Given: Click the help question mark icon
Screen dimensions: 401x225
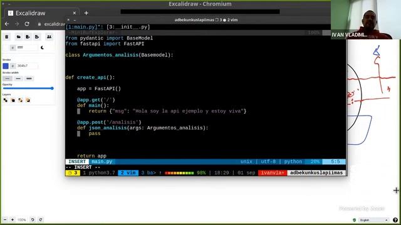Looking at the screenshot, I should pyautogui.click(x=395, y=220).
